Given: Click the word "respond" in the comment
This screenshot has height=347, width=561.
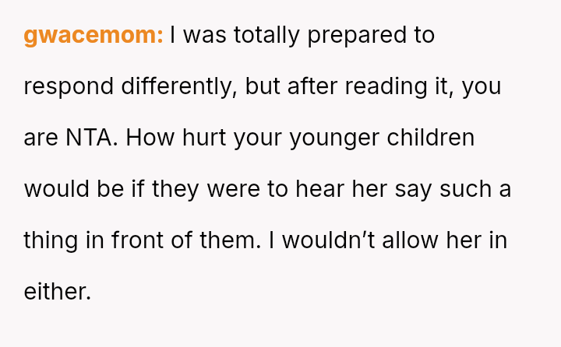Looking at the screenshot, I should pyautogui.click(x=69, y=86).
